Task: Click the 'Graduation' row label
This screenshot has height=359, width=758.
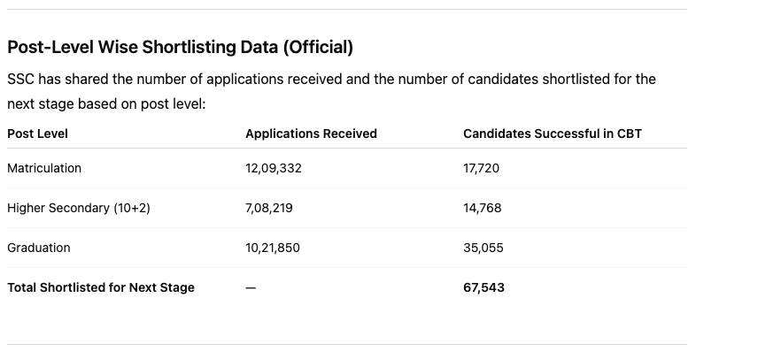Action: 39,248
